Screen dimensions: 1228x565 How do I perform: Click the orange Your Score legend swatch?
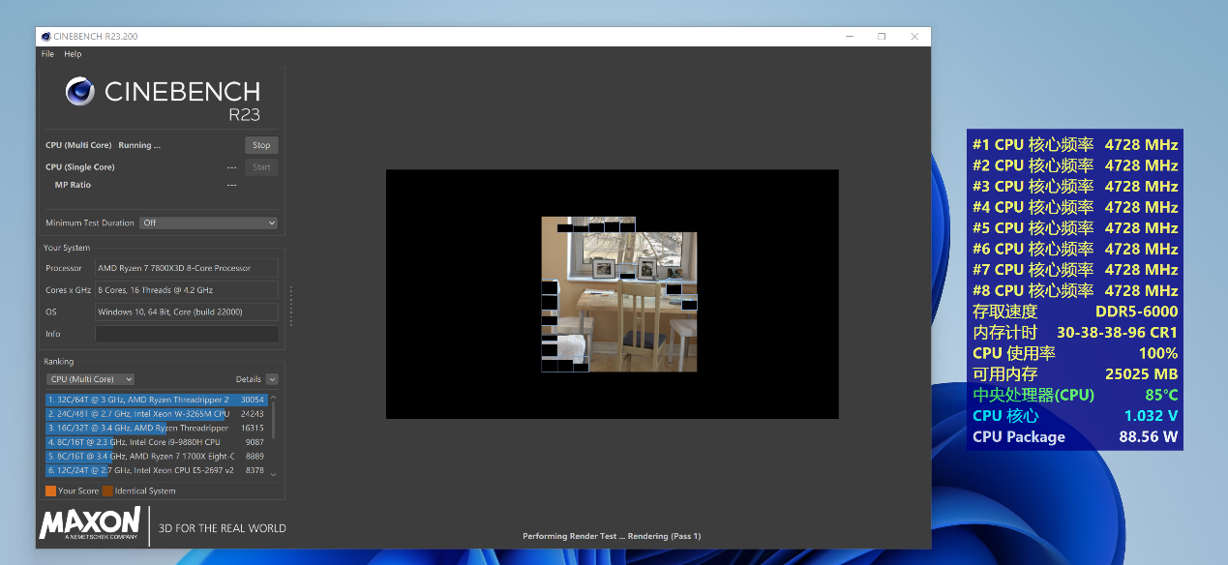tap(50, 491)
